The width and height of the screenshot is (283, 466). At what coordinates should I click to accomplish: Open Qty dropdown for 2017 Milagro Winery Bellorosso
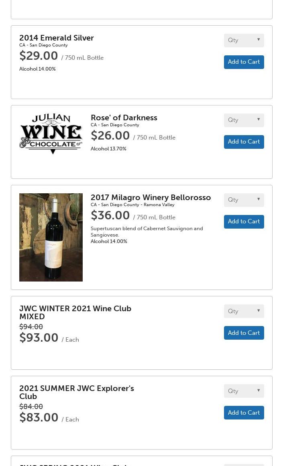244,200
